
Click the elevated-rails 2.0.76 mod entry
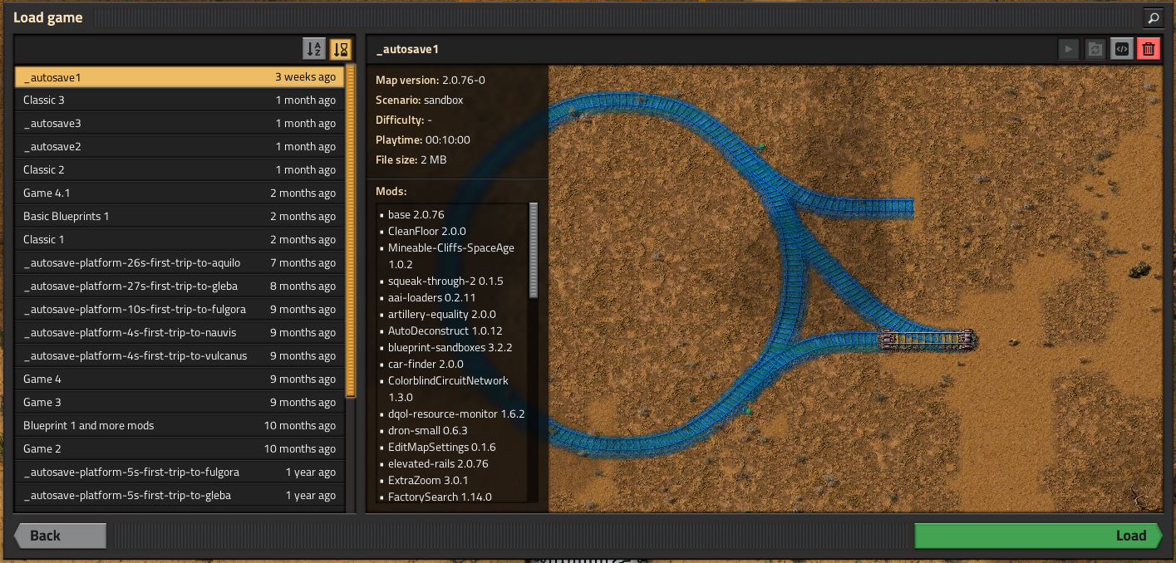click(x=438, y=463)
